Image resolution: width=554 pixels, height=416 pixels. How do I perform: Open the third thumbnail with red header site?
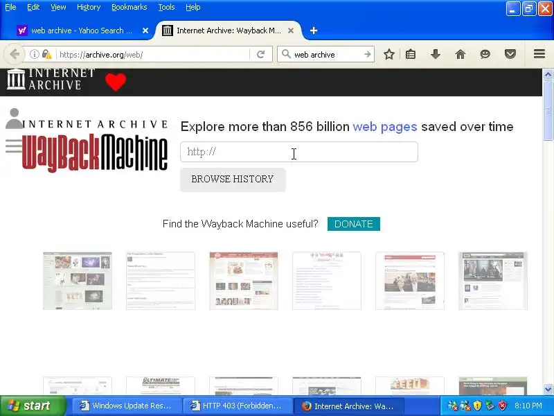244,281
